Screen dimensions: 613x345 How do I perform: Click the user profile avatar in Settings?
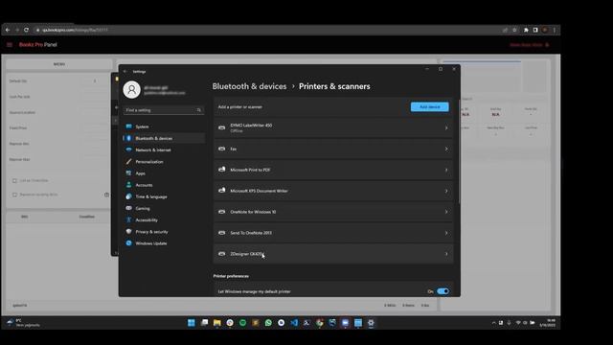pyautogui.click(x=132, y=89)
